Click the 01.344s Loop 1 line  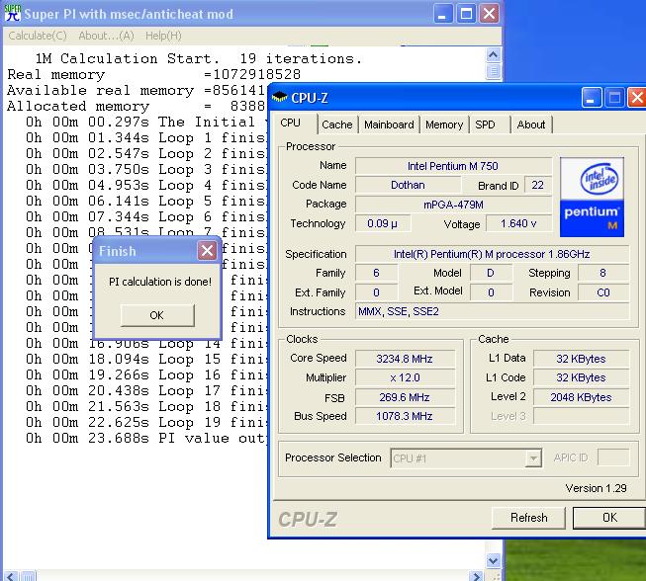pyautogui.click(x=145, y=138)
